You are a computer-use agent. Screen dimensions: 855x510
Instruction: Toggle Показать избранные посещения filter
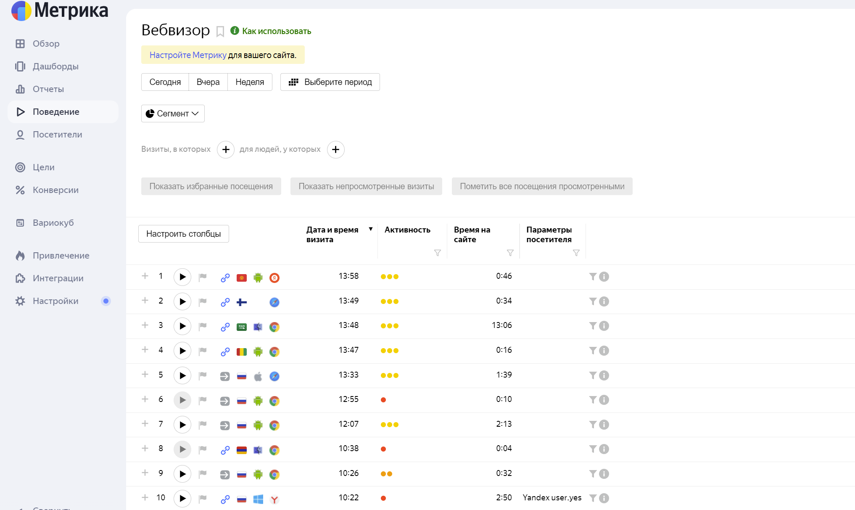tap(211, 186)
